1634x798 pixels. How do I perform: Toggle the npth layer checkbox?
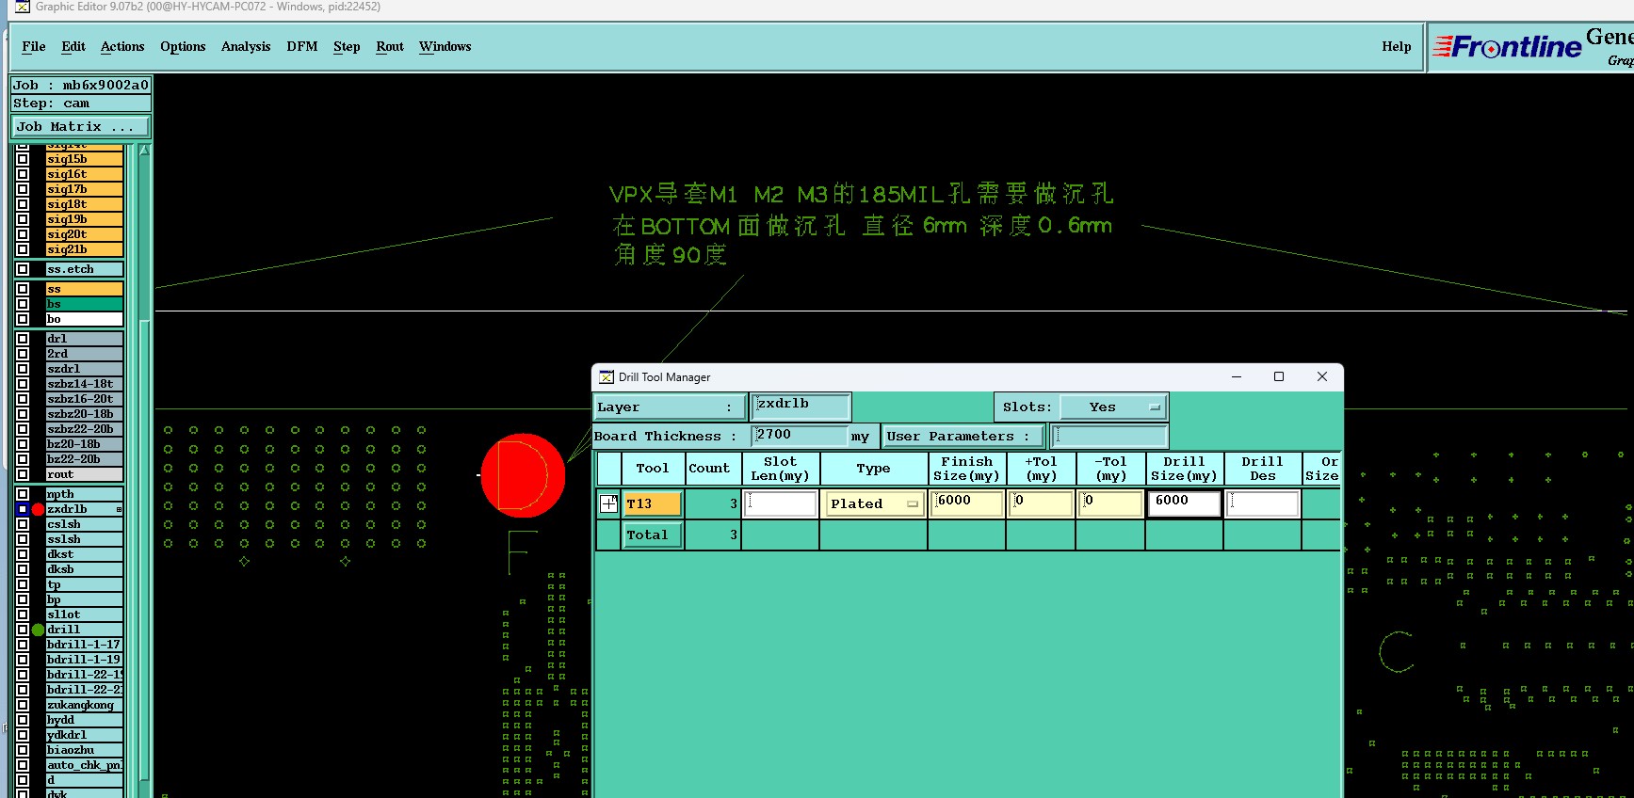point(23,494)
